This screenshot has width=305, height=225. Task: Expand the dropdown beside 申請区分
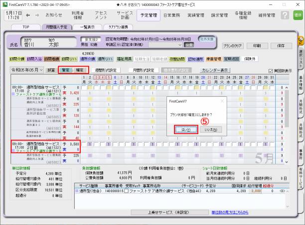pyautogui.click(x=181, y=44)
